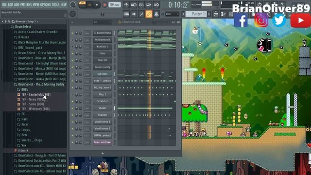The image size is (311, 175).
Task: Mute the Sub Bass channel
Action: (72, 74)
